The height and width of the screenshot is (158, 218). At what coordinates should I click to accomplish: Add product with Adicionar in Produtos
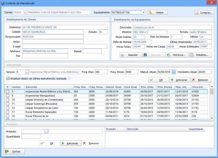(x=71, y=143)
